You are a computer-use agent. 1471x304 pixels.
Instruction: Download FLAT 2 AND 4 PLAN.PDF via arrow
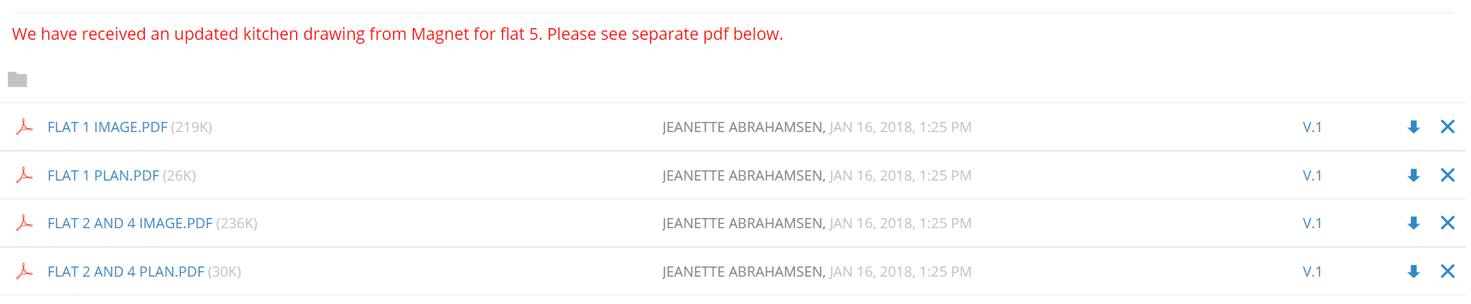pos(1413,271)
